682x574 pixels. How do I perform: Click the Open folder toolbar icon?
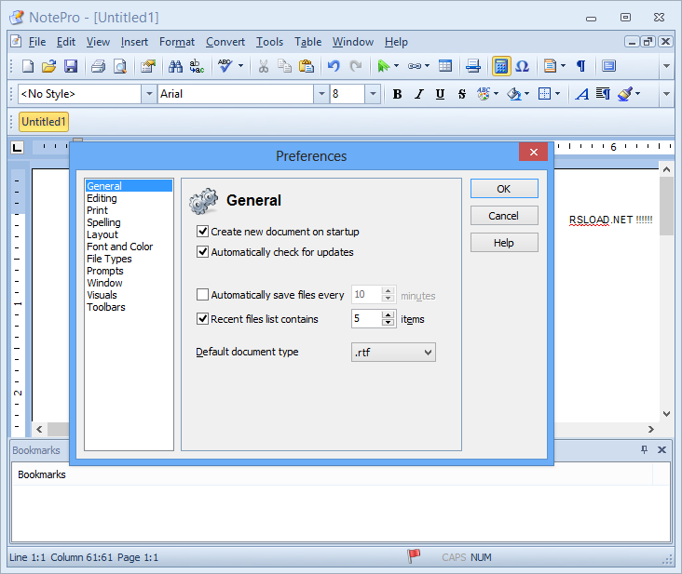point(49,66)
